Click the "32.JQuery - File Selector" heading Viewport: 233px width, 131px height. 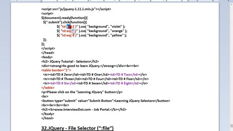pos(78,128)
